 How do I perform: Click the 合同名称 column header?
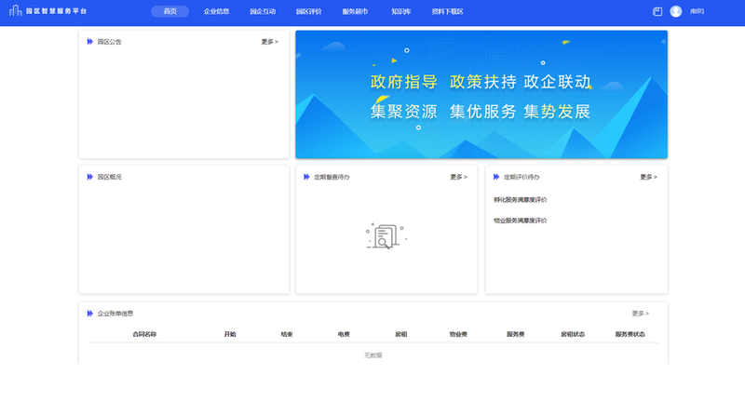click(144, 334)
